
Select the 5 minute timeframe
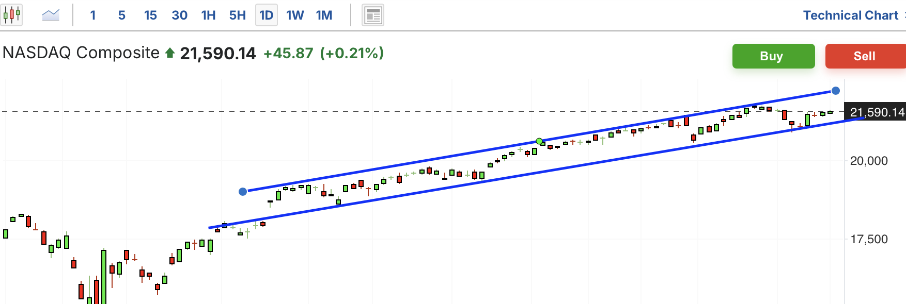[x=122, y=15]
